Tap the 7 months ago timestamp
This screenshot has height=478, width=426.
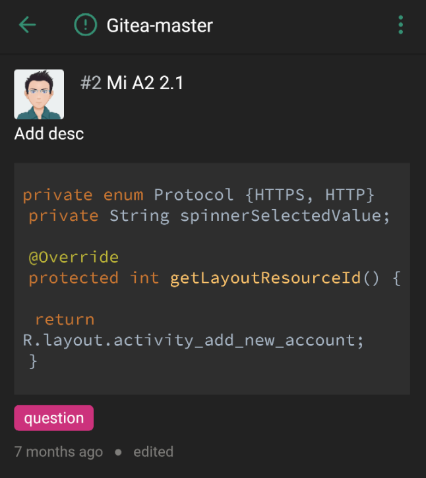(x=59, y=452)
